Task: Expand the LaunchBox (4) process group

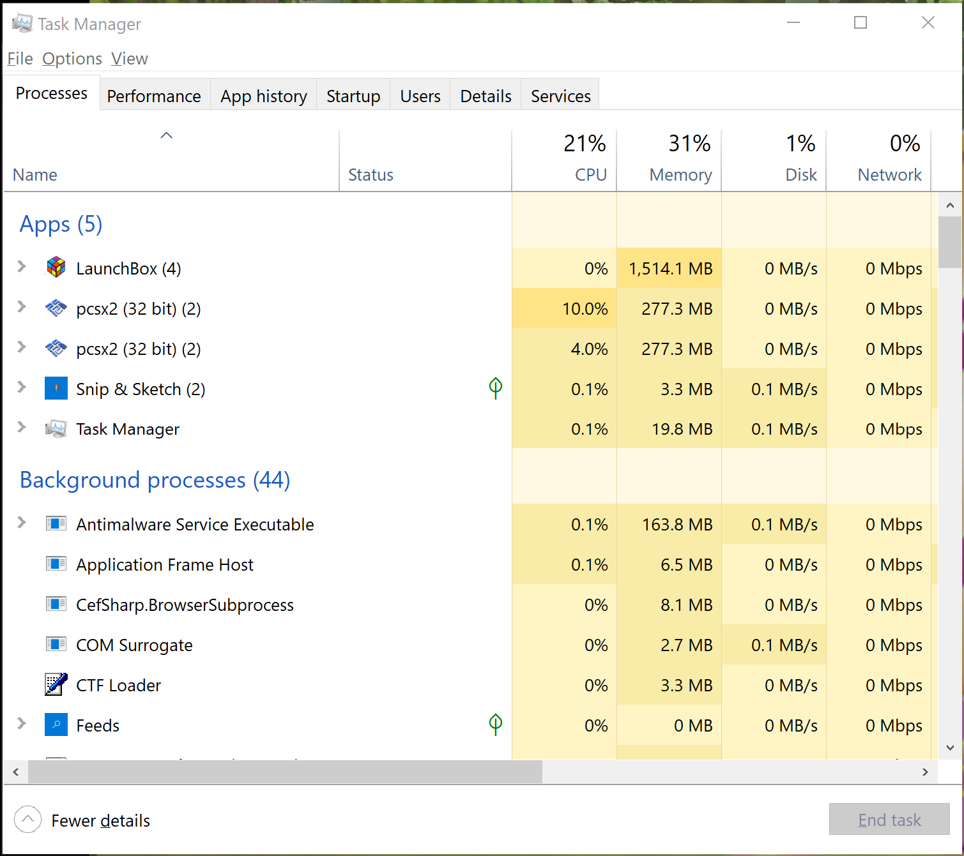Action: coord(22,266)
